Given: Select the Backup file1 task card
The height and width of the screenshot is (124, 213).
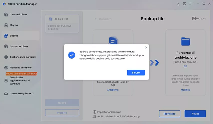Looking at the screenshot, I should point(62,23).
